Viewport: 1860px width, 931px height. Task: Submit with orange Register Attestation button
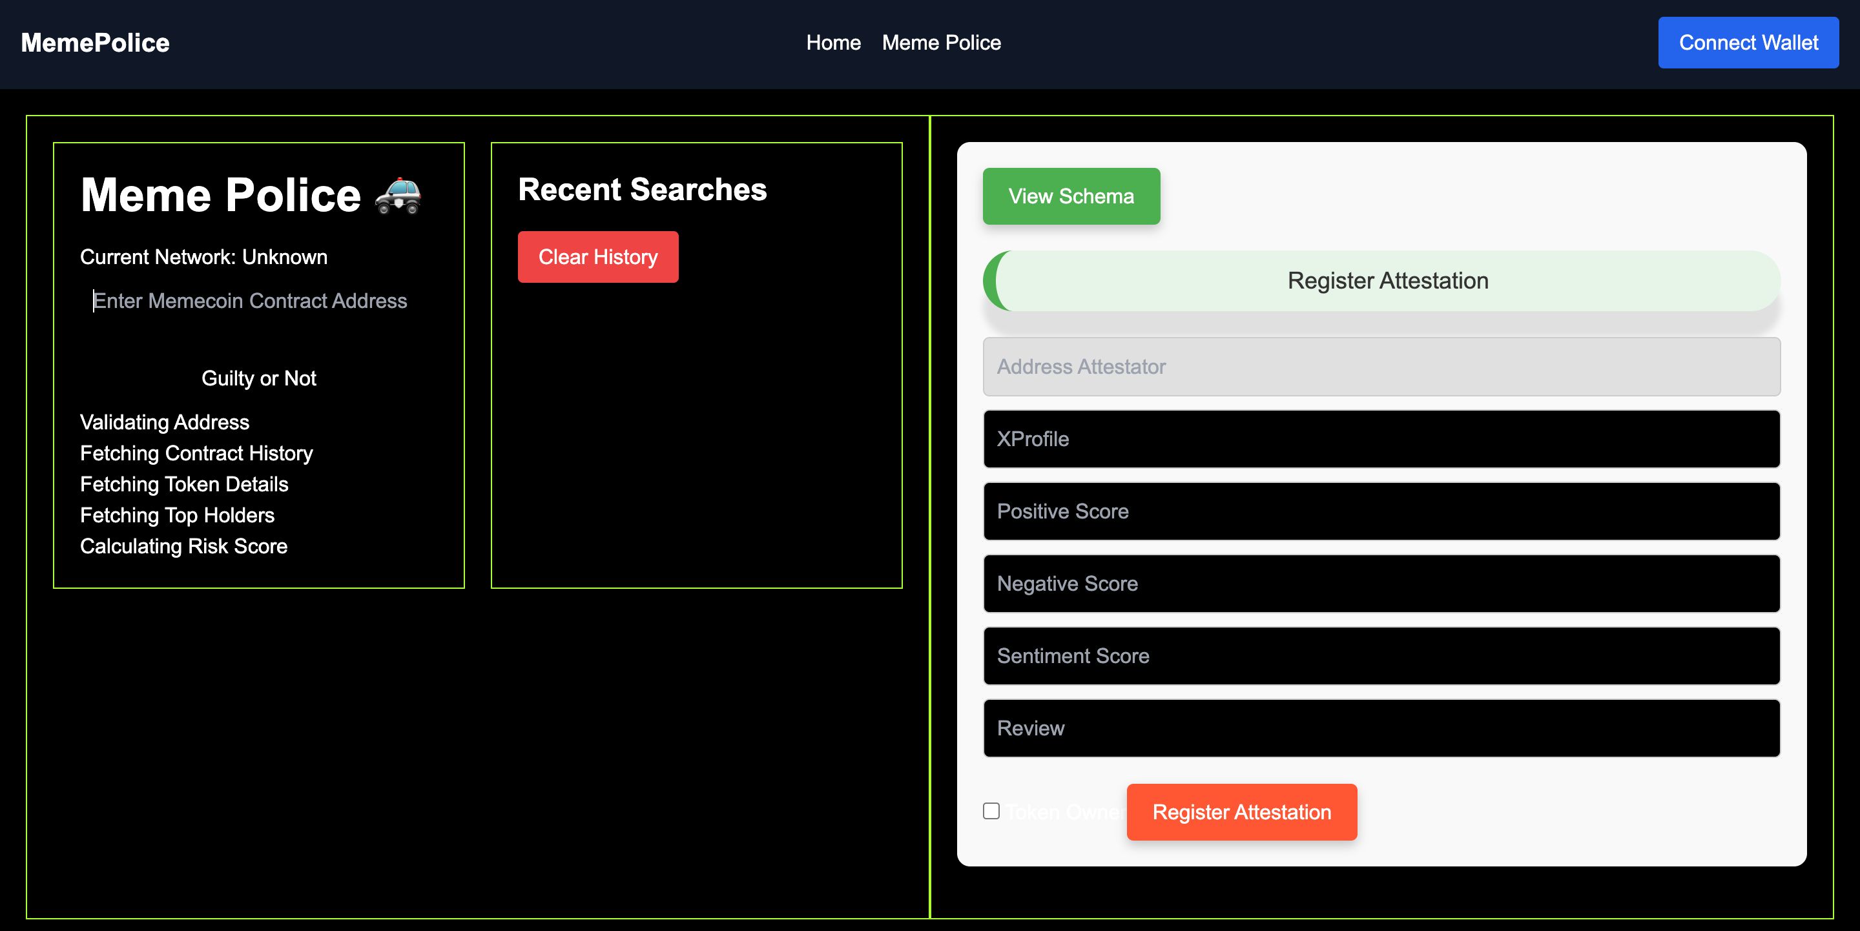[1241, 812]
